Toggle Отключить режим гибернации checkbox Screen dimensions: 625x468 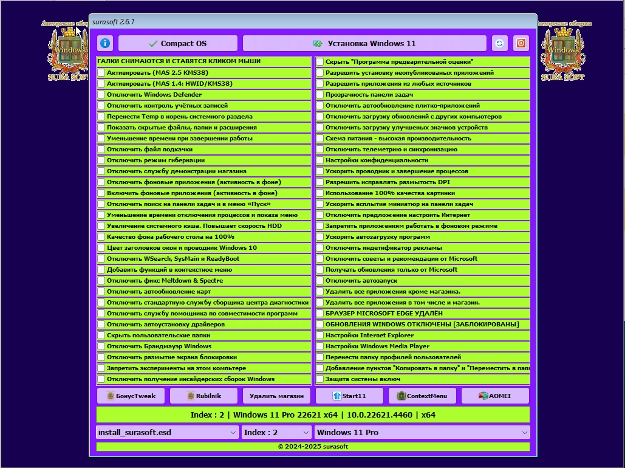(101, 160)
